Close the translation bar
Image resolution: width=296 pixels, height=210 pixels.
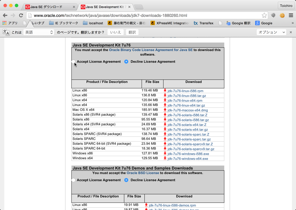(x=291, y=32)
